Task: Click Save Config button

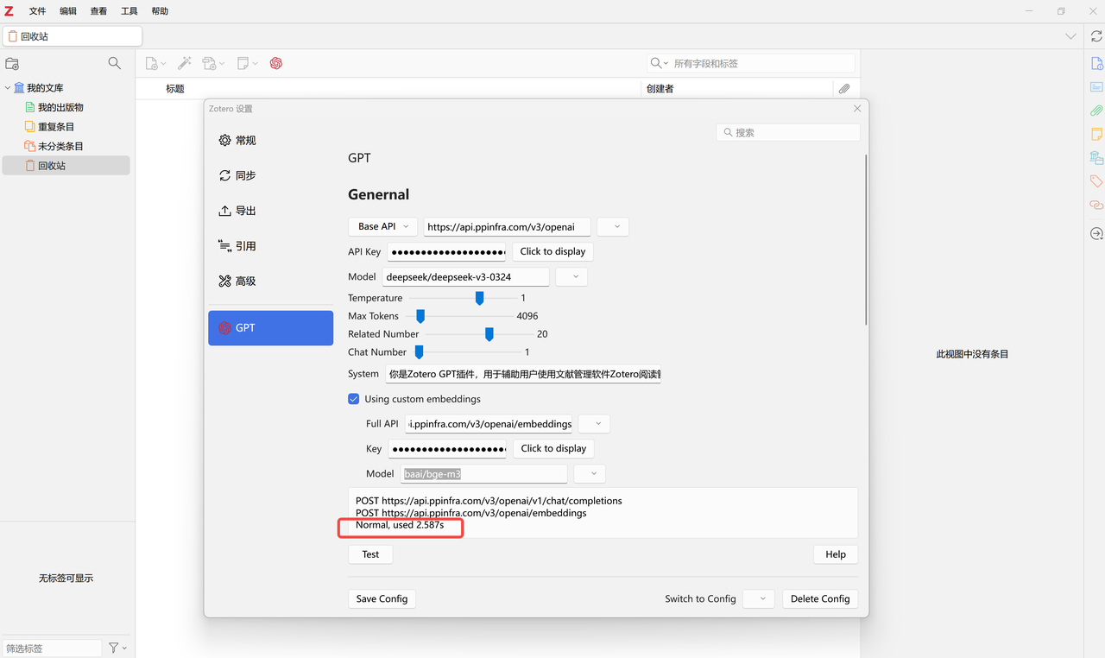Action: pos(382,598)
